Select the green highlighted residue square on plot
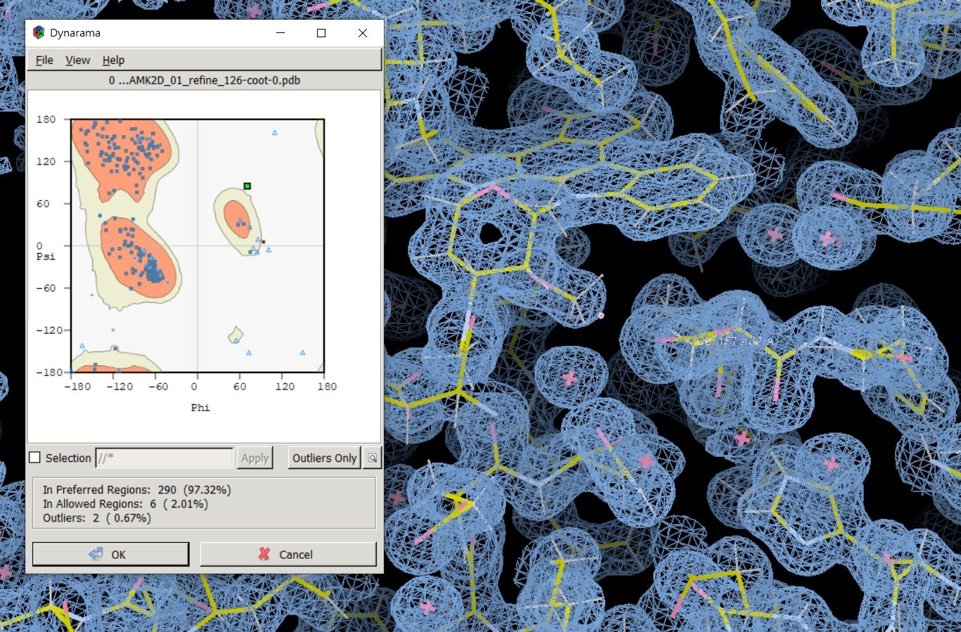 [247, 186]
